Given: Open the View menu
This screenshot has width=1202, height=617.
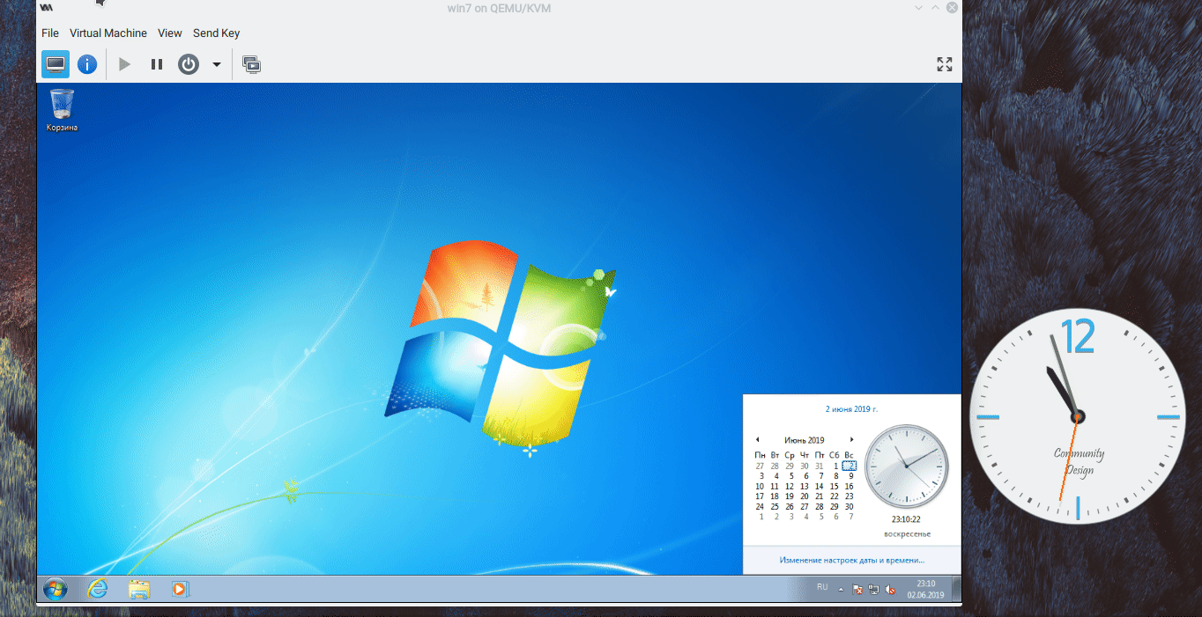Looking at the screenshot, I should pyautogui.click(x=170, y=33).
